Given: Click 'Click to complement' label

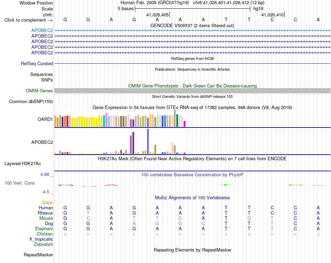Looking at the screenshot, I should click(29, 20).
